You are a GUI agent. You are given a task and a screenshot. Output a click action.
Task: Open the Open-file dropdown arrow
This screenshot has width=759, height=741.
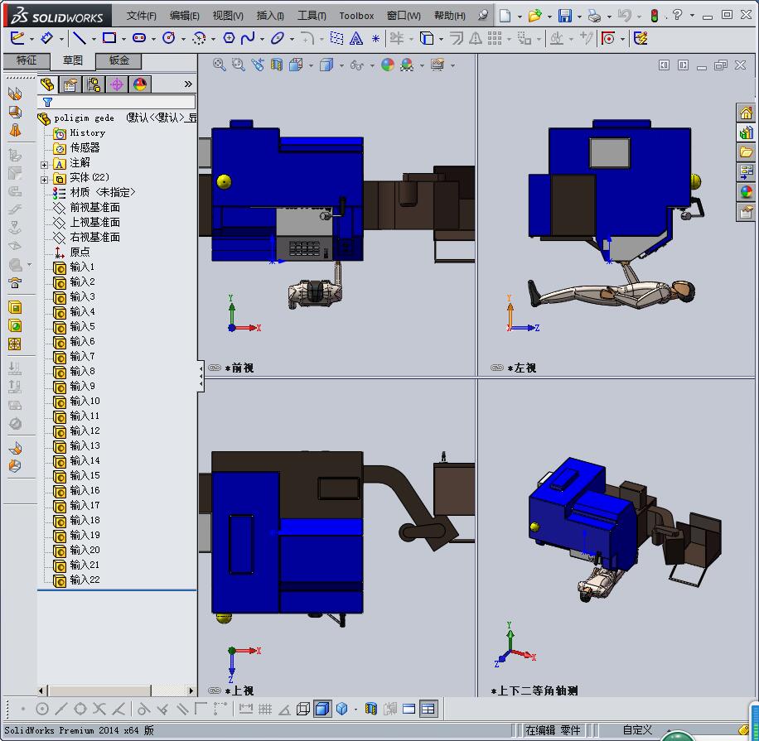tap(549, 17)
